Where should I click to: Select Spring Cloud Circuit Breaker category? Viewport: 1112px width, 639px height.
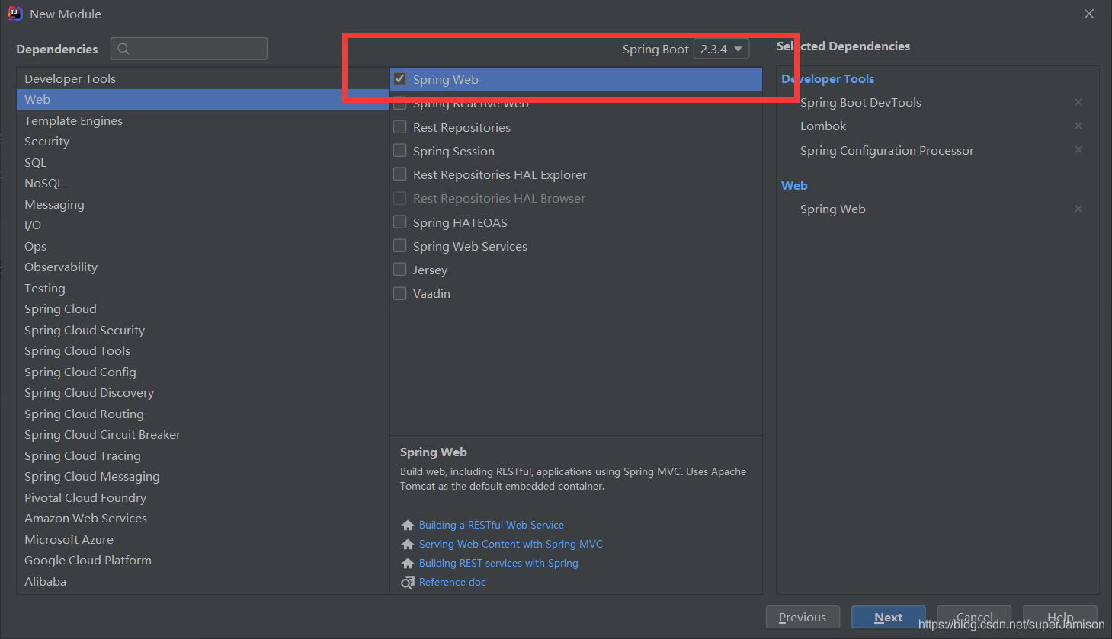tap(203, 435)
